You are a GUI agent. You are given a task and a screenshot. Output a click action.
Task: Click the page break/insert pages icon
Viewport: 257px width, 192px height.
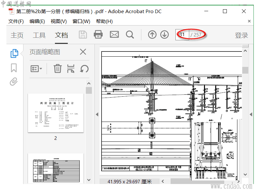(x=71, y=68)
